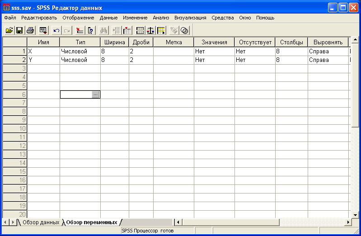Screen dimensions: 361x236
Task: Click the Find binoculars icon
Action: click(x=103, y=30)
